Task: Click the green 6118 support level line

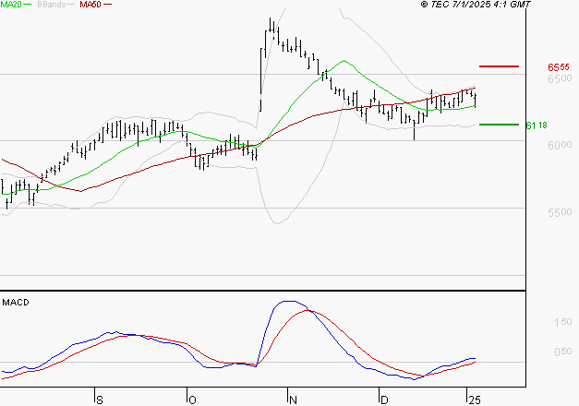Action: pos(499,125)
